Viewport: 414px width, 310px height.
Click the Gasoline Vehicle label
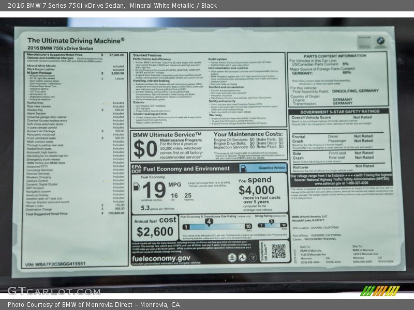pyautogui.click(x=272, y=168)
